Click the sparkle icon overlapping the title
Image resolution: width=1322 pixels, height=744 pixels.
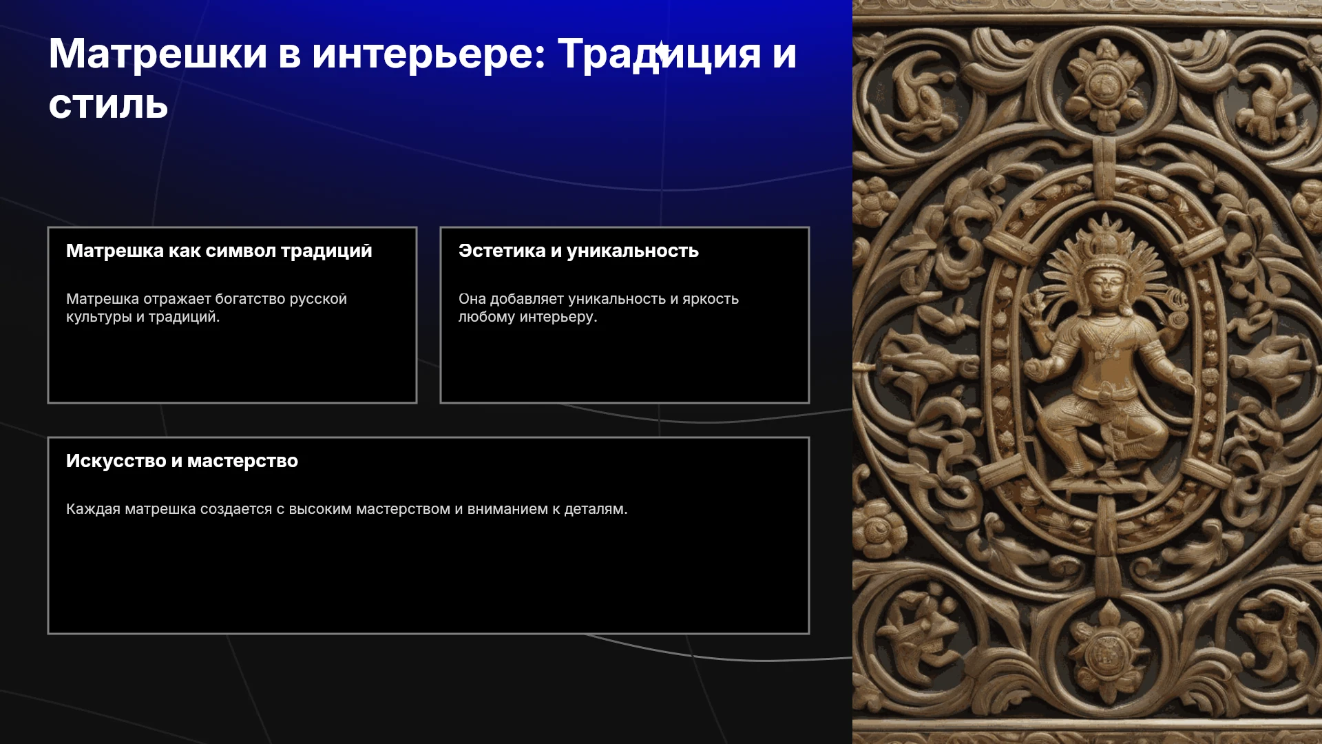coord(661,52)
